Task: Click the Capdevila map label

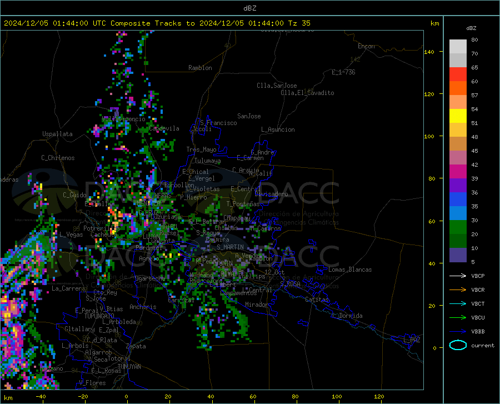Action: pos(164,128)
